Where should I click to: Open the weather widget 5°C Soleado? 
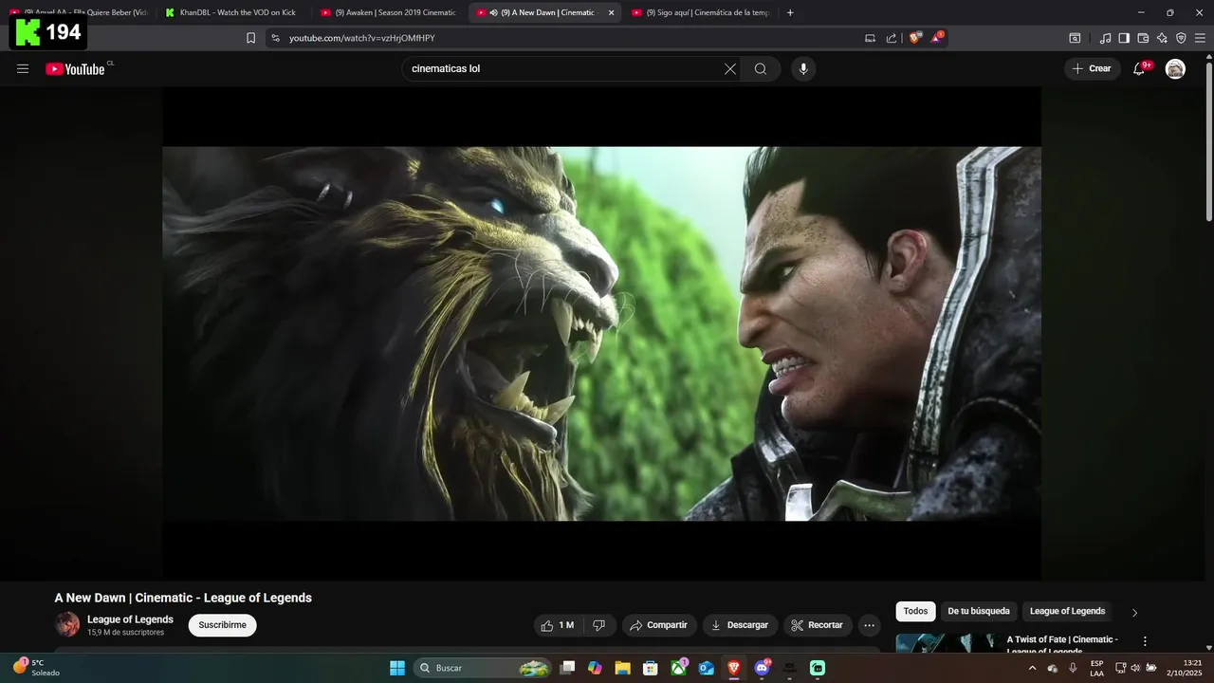coord(36,668)
